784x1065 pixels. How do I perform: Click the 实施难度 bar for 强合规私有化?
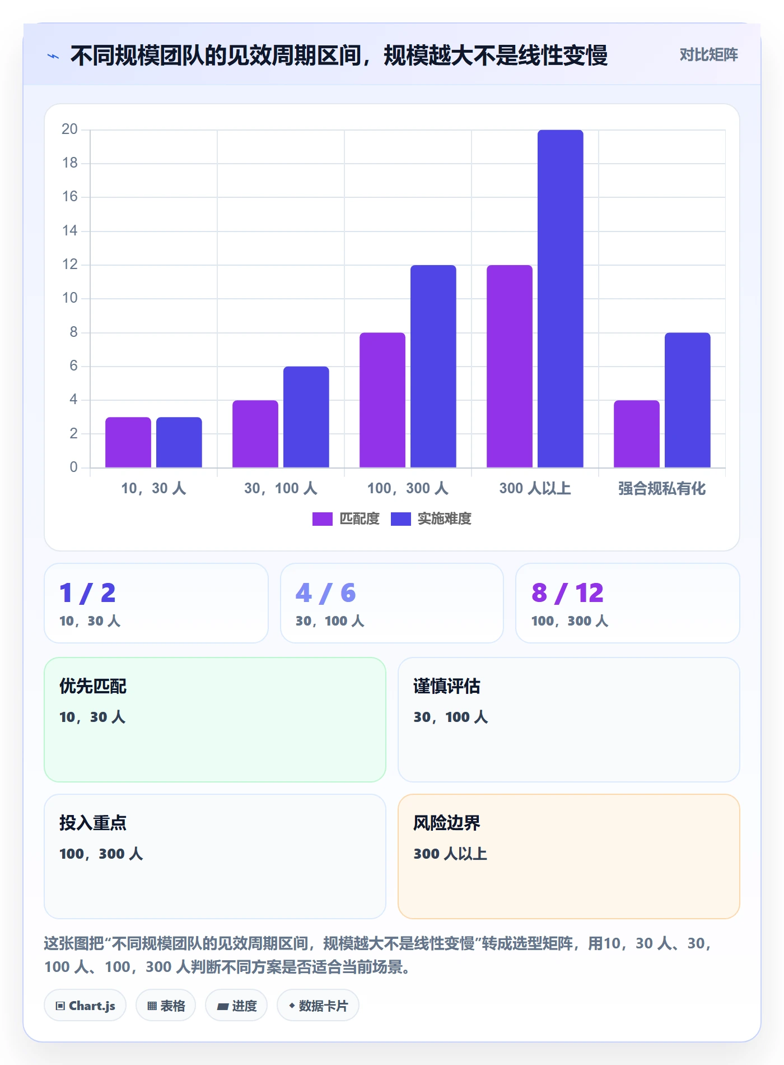[x=688, y=400]
